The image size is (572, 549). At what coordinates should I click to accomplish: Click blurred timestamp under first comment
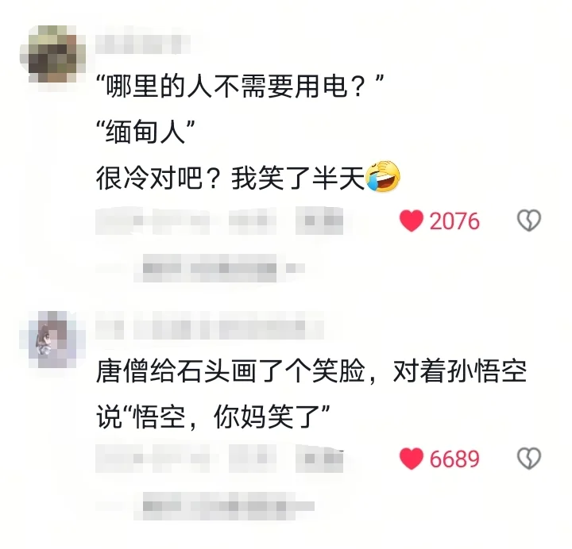(x=153, y=220)
